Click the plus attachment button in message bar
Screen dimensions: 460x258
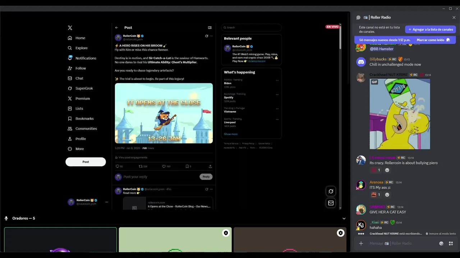[x=361, y=243]
